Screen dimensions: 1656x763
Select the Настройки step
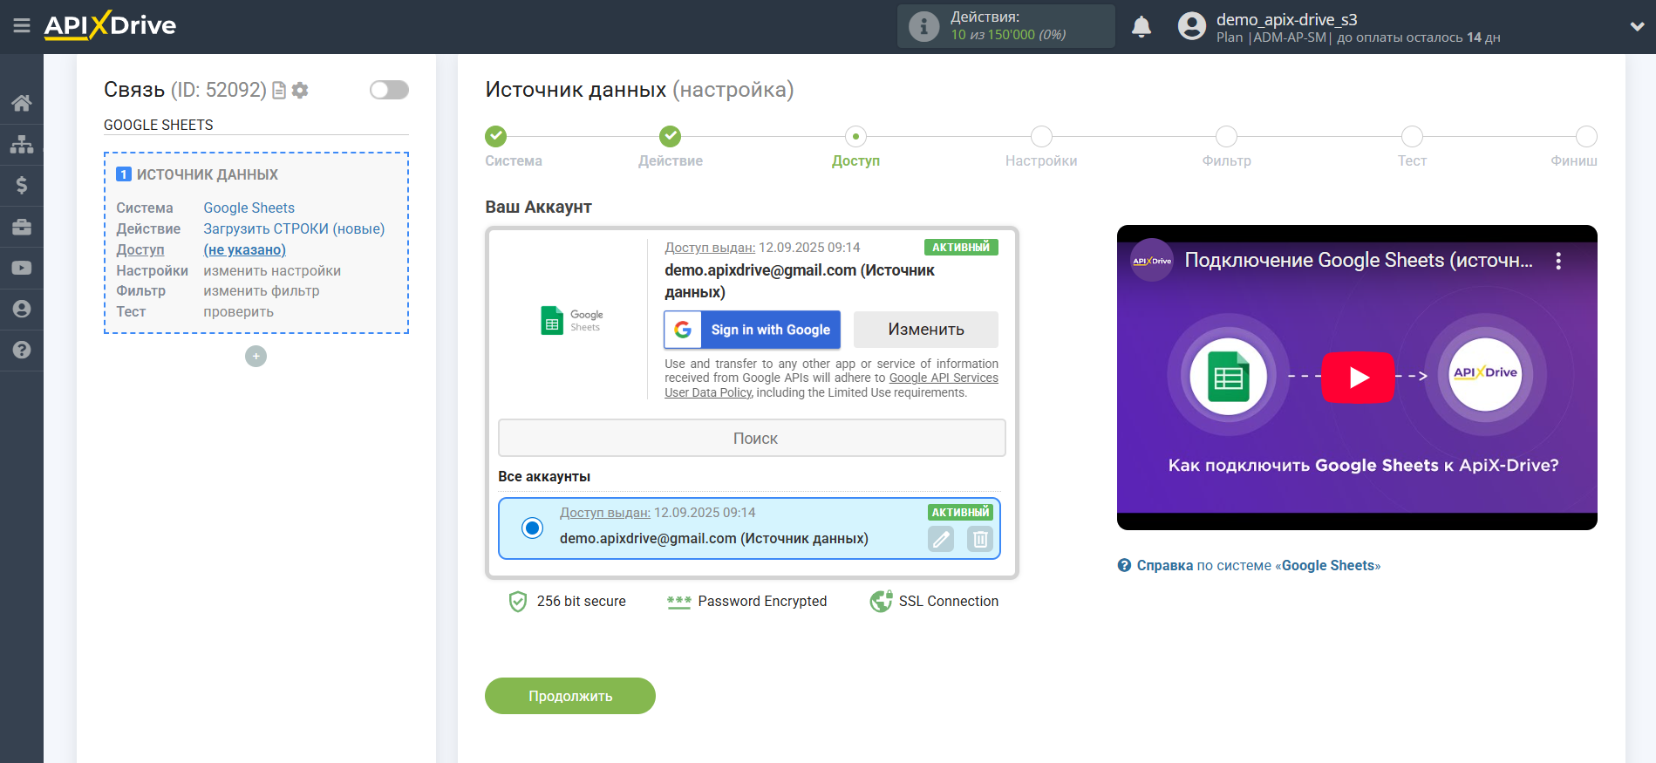click(1041, 136)
